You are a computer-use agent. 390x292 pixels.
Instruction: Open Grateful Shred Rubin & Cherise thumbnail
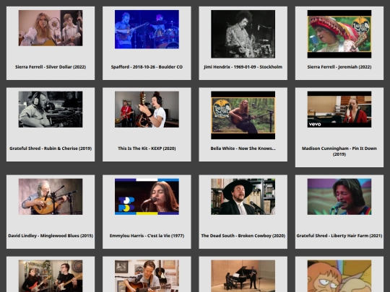click(x=51, y=110)
